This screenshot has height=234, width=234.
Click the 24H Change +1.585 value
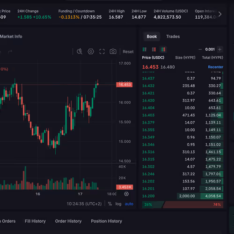pos(24,17)
